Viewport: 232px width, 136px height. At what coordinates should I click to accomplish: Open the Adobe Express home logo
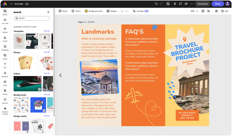(x=5, y=4)
